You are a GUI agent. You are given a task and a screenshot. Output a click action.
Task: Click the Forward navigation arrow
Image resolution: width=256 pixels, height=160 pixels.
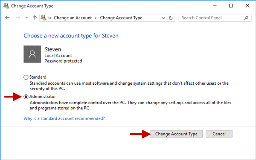18,17
